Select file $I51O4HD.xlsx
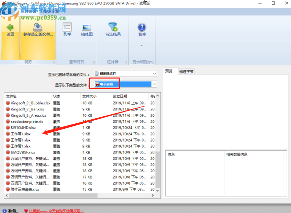This screenshot has height=213, width=291. click(x=23, y=128)
